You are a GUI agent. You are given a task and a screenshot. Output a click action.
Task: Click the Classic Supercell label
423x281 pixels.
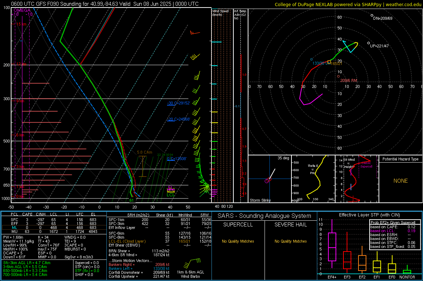tap(366, 165)
